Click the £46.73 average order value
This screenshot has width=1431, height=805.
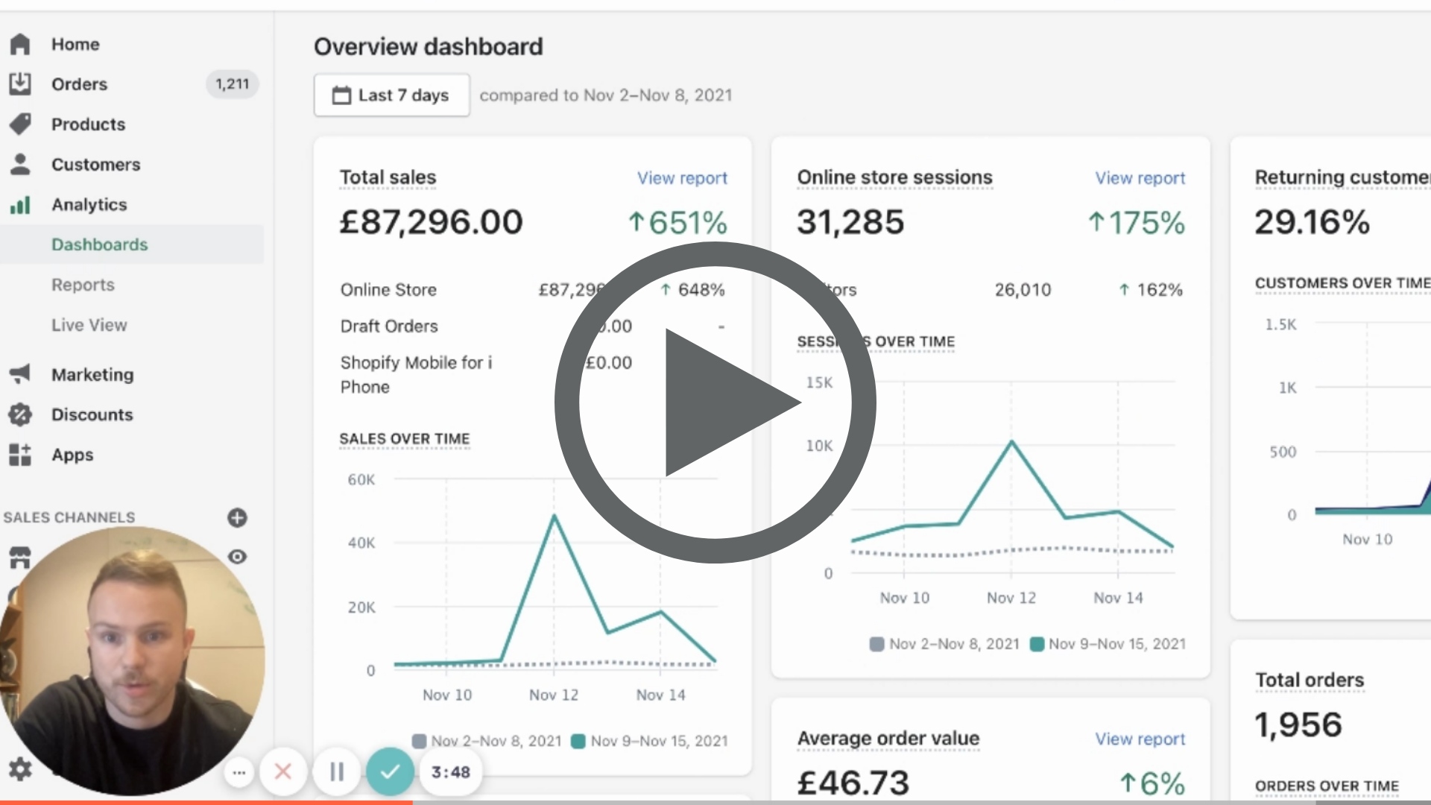click(853, 783)
